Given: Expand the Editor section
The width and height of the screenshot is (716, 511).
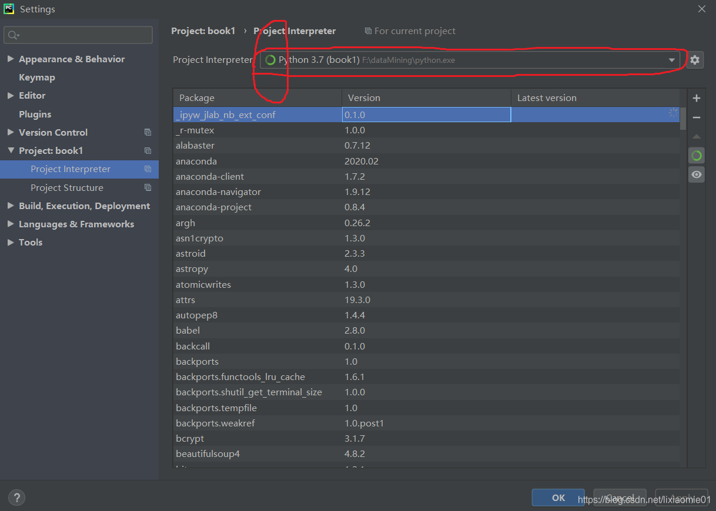Looking at the screenshot, I should 11,95.
